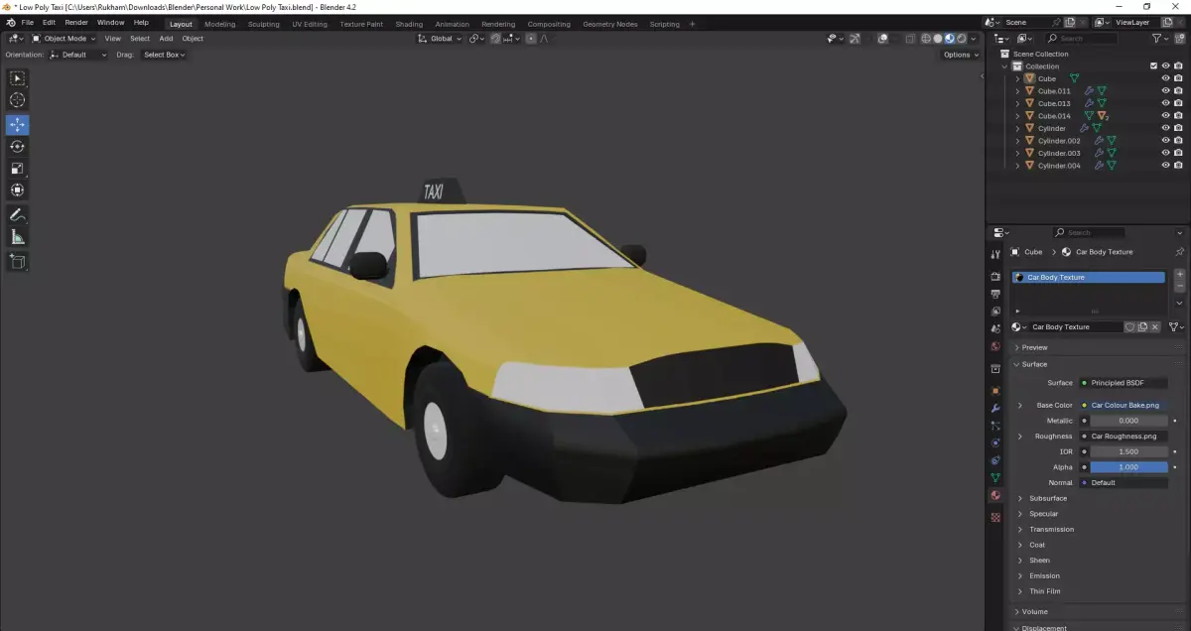The image size is (1191, 631).
Task: Select the Select Box tool in toolbar
Action: (x=17, y=78)
